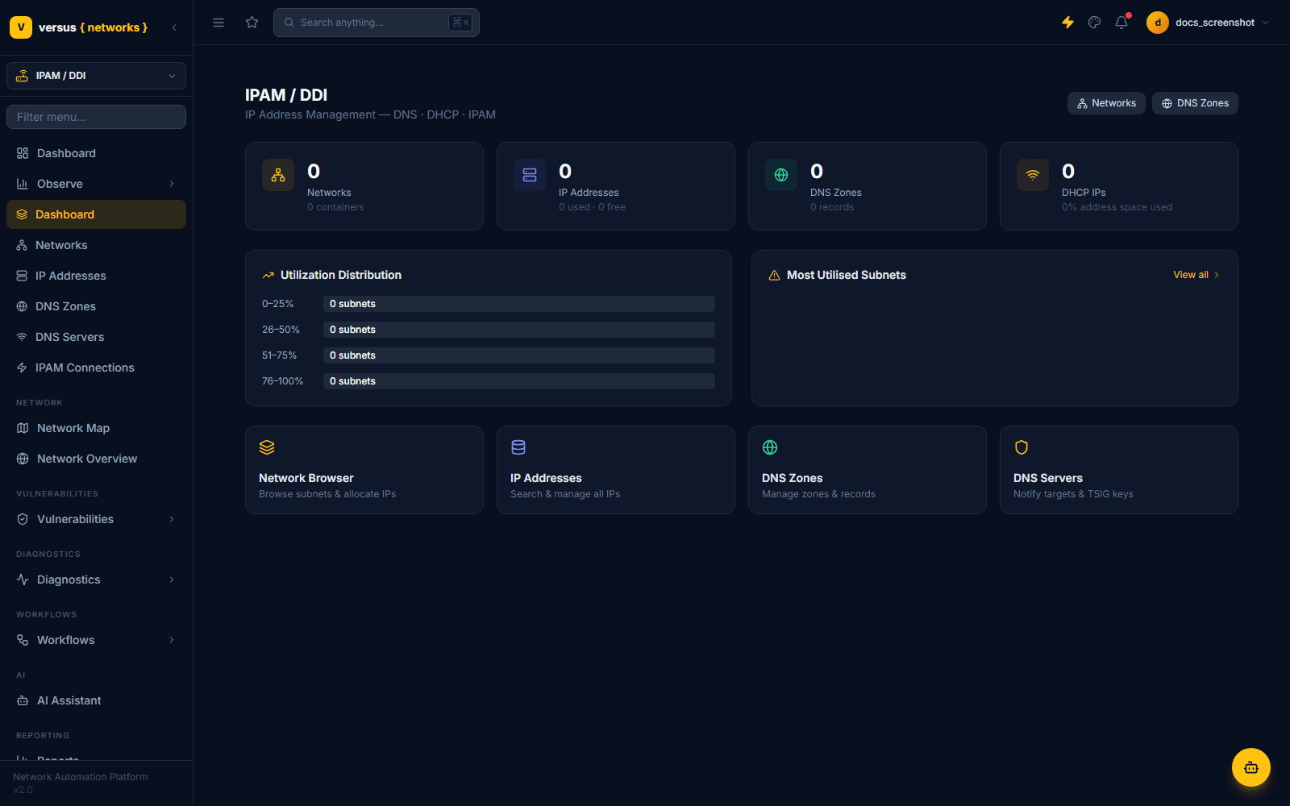
Task: Click the Network Browser layers icon
Action: (x=267, y=447)
